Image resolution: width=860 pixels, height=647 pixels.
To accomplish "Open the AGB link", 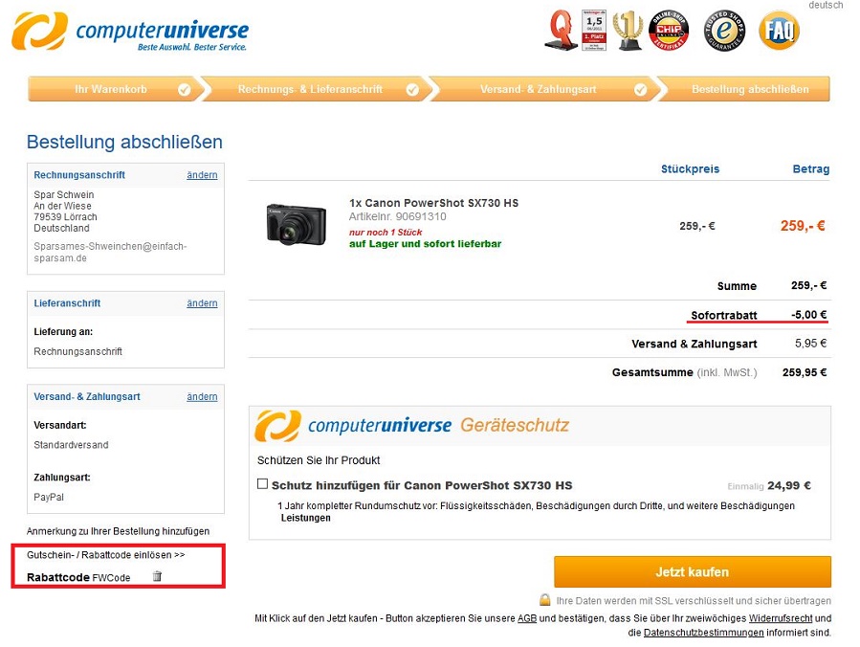I will point(526,618).
